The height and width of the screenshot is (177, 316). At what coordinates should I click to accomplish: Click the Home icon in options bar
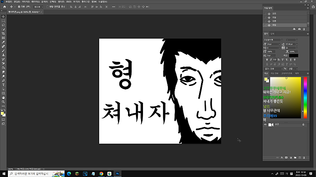point(4,7)
